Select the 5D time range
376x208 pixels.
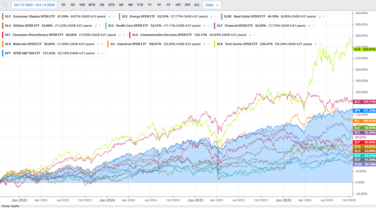(73, 5)
